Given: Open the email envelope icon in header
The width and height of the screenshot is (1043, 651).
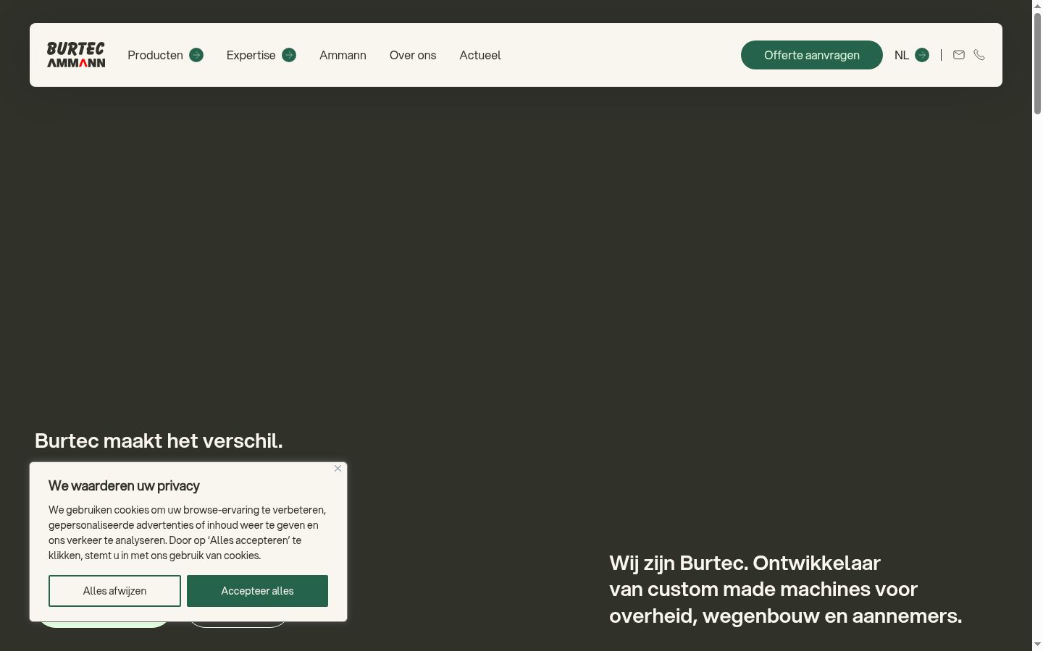Looking at the screenshot, I should coord(959,55).
